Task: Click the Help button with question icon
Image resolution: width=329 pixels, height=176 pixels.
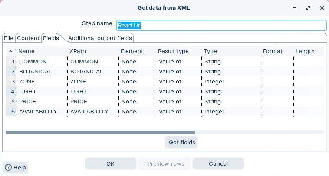Action: point(16,167)
